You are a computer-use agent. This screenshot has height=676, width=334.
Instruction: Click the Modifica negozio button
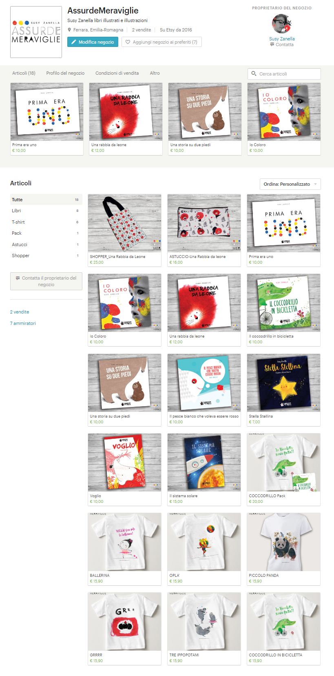pyautogui.click(x=93, y=42)
